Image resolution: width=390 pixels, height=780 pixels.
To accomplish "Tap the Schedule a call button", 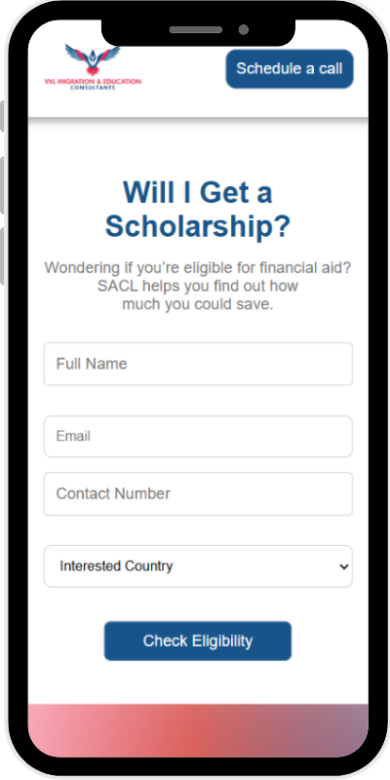I will [290, 68].
